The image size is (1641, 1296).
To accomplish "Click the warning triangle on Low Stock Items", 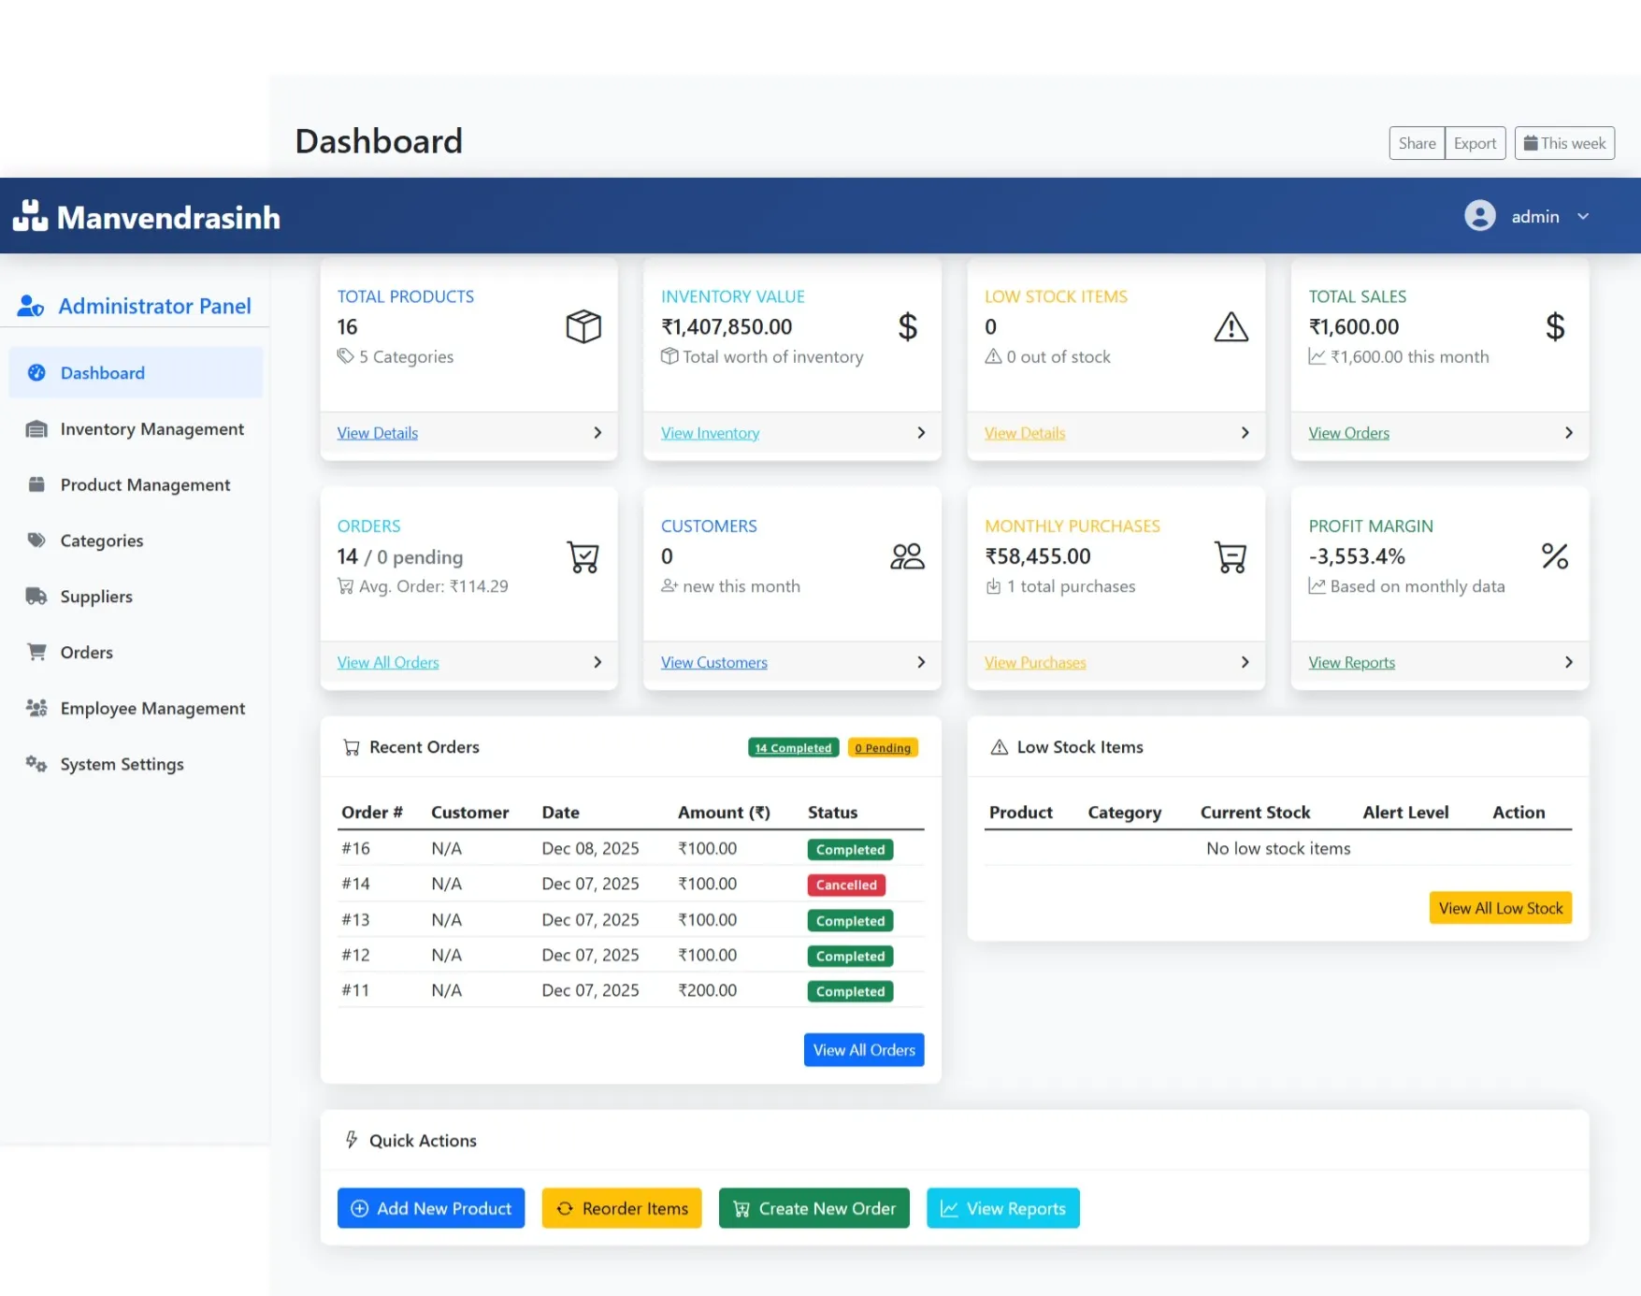I will (1231, 326).
